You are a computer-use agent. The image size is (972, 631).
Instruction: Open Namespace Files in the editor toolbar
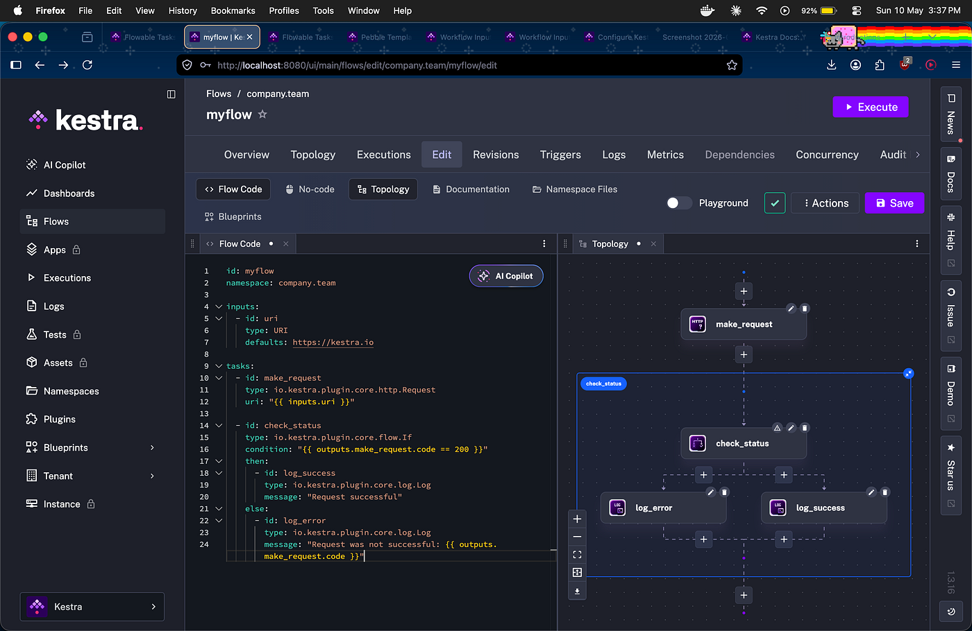click(575, 189)
